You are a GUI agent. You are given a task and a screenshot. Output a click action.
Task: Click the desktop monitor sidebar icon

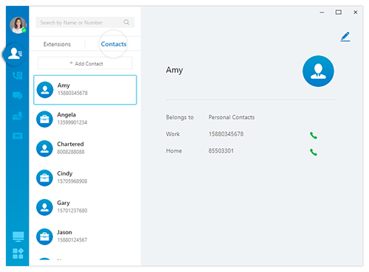pos(18,237)
